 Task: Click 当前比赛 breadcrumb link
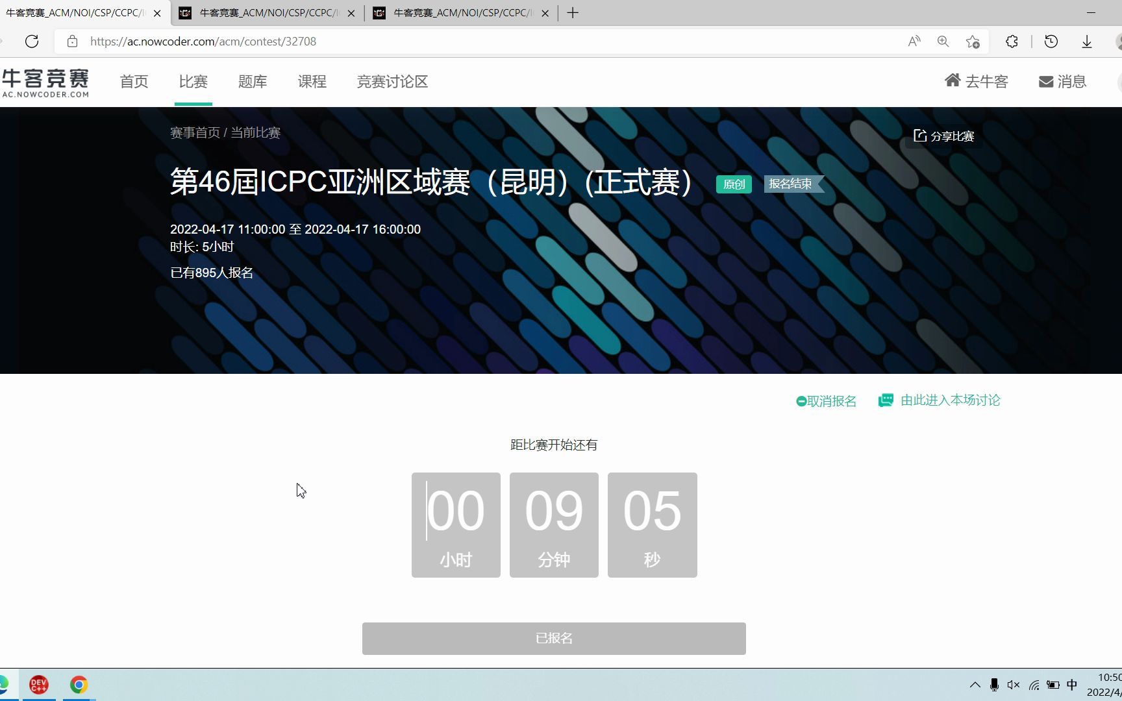255,133
